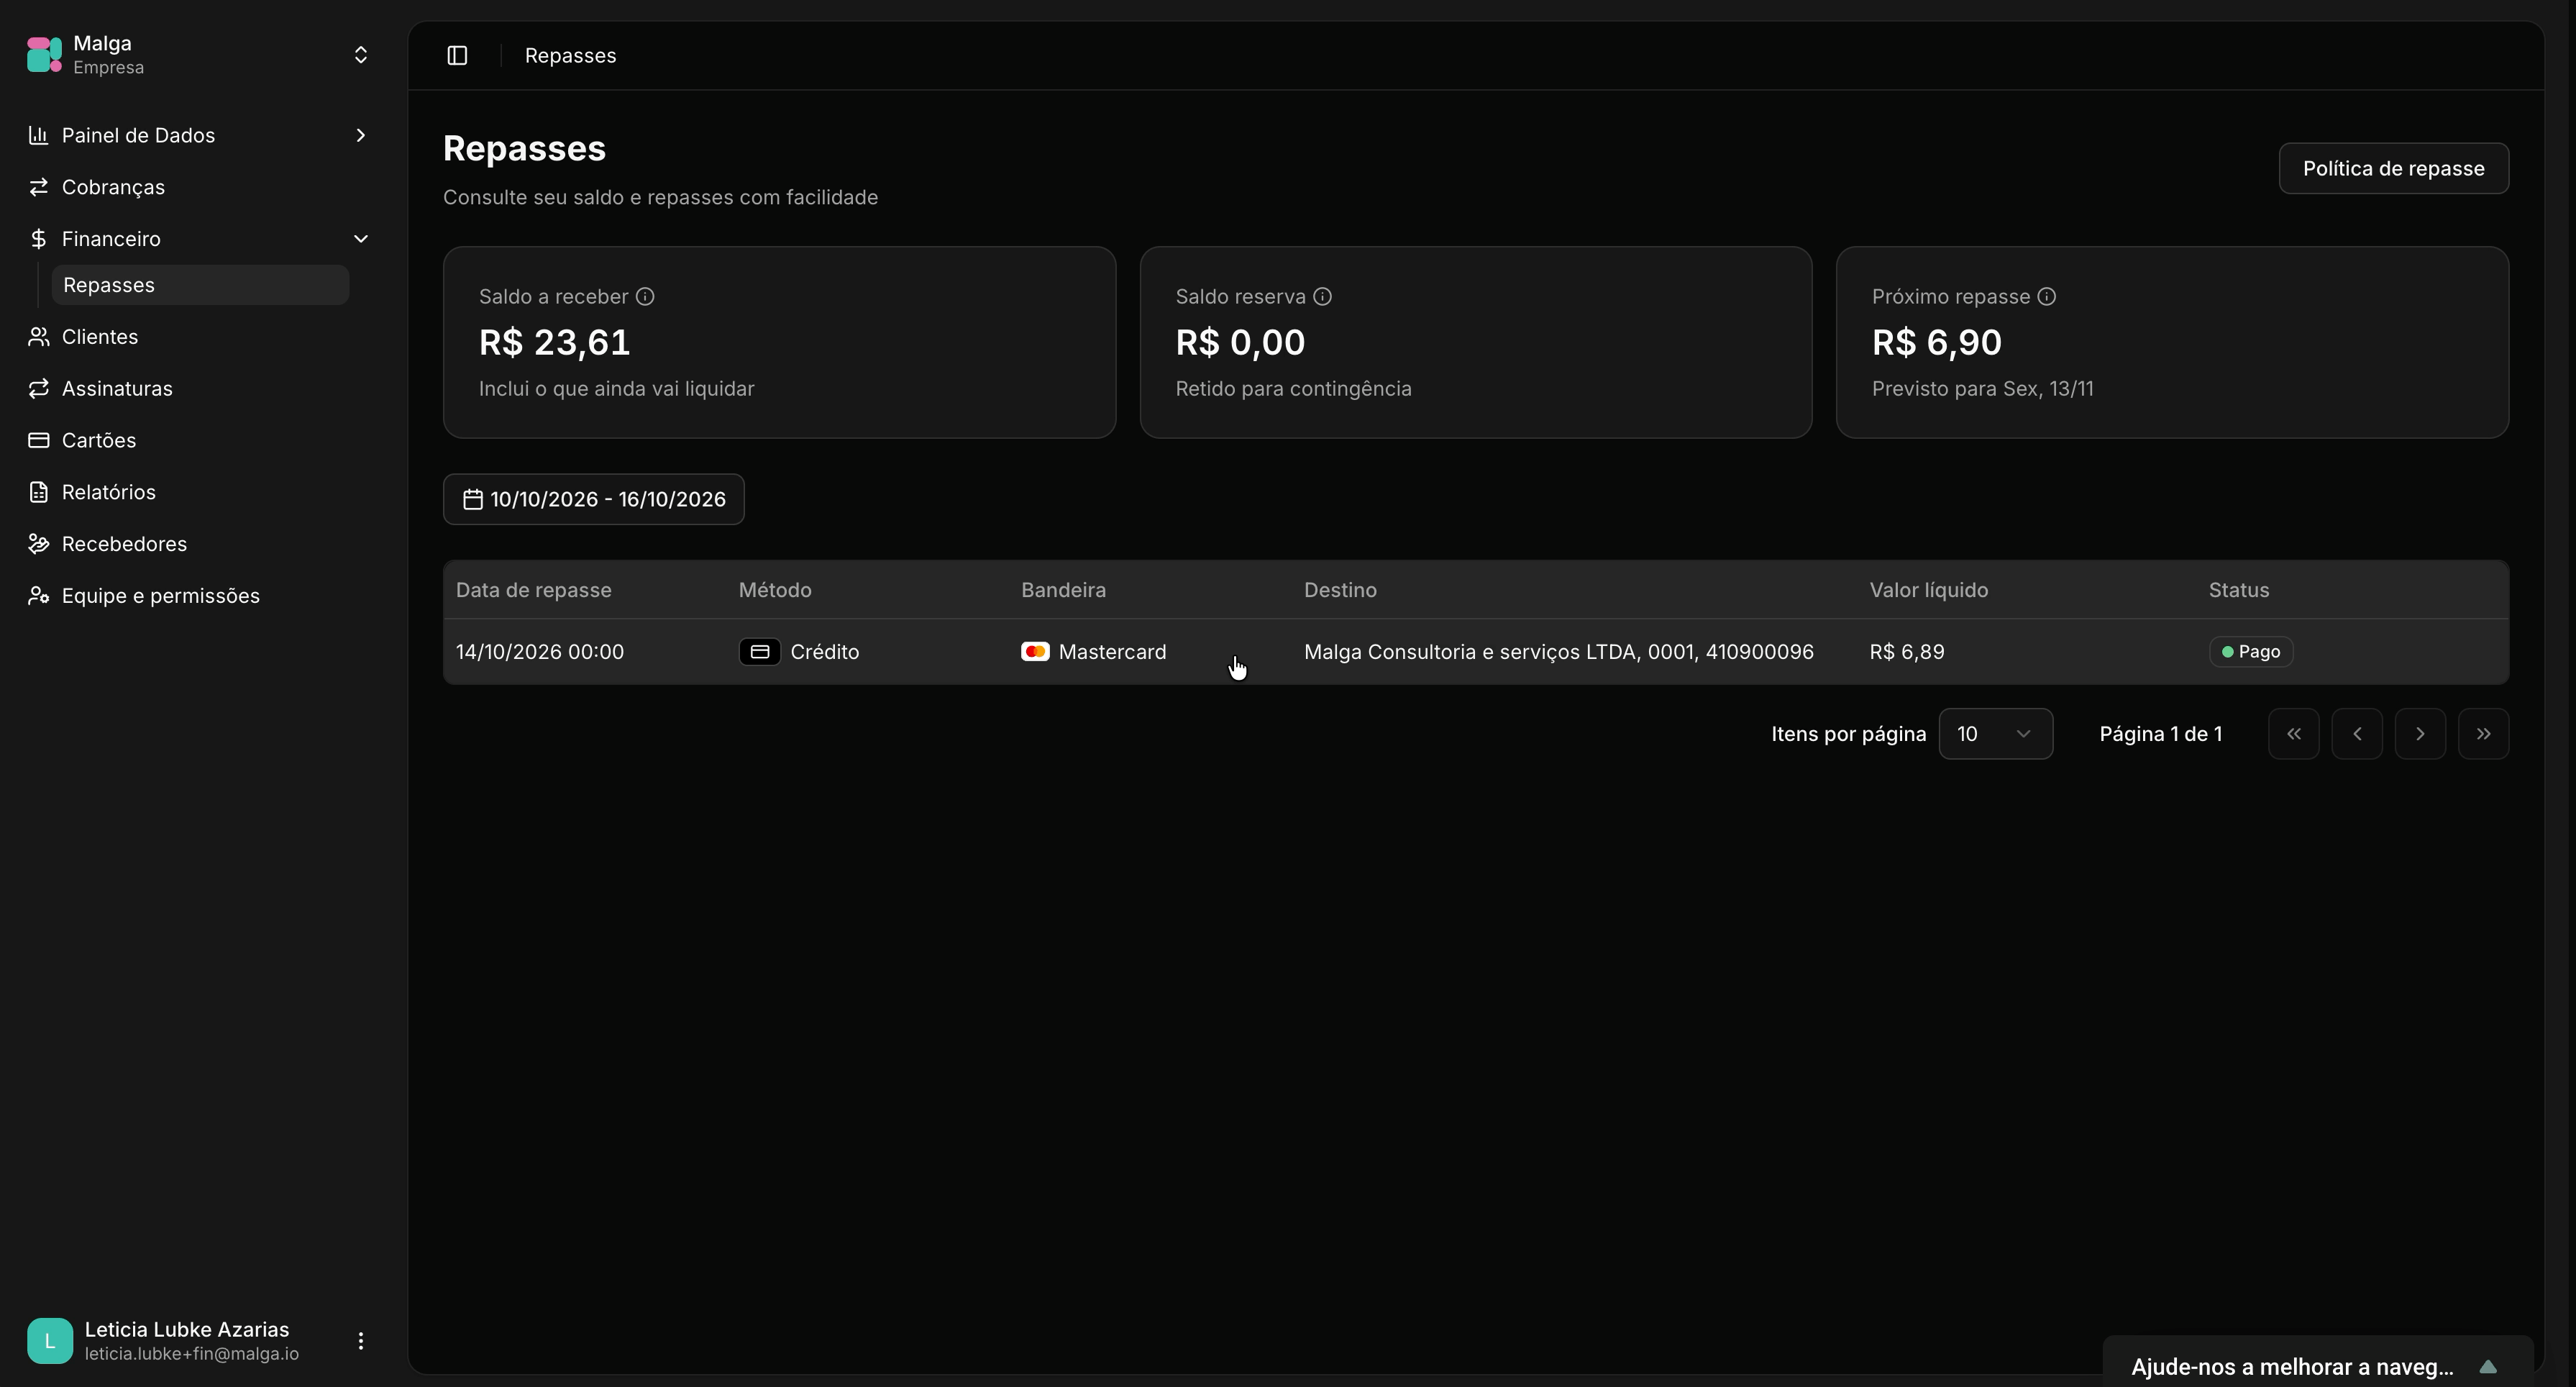Expand Painel de Dados submenu
Viewport: 2576px width, 1387px height.
(361, 135)
